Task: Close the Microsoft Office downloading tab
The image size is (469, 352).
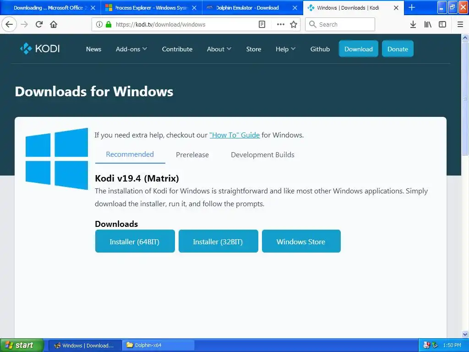Action: click(x=93, y=8)
